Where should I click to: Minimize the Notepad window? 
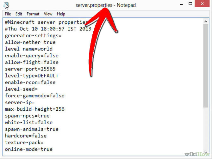click(x=181, y=4)
